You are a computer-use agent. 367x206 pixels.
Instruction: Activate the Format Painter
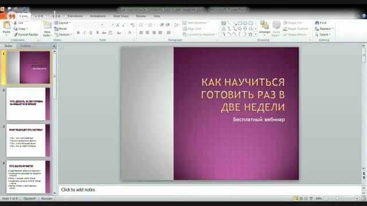coord(26,34)
